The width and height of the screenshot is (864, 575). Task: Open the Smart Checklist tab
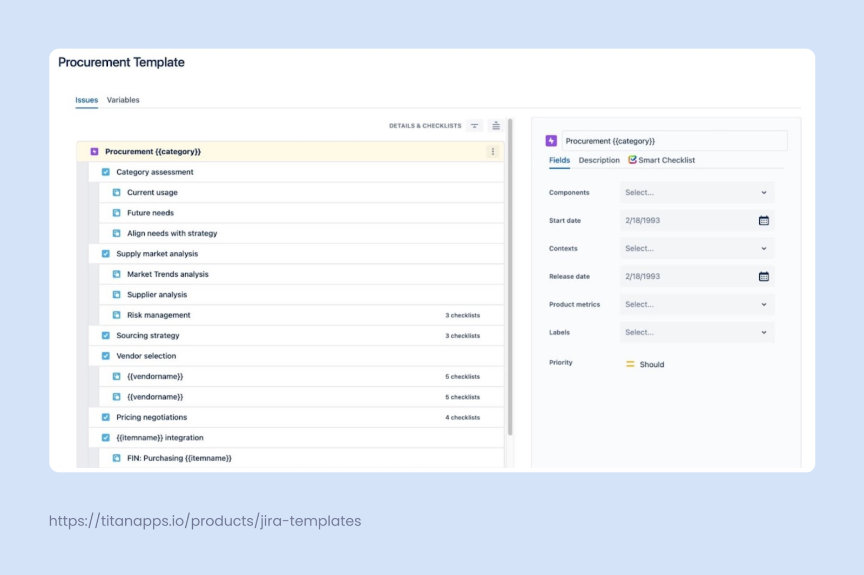coord(661,160)
